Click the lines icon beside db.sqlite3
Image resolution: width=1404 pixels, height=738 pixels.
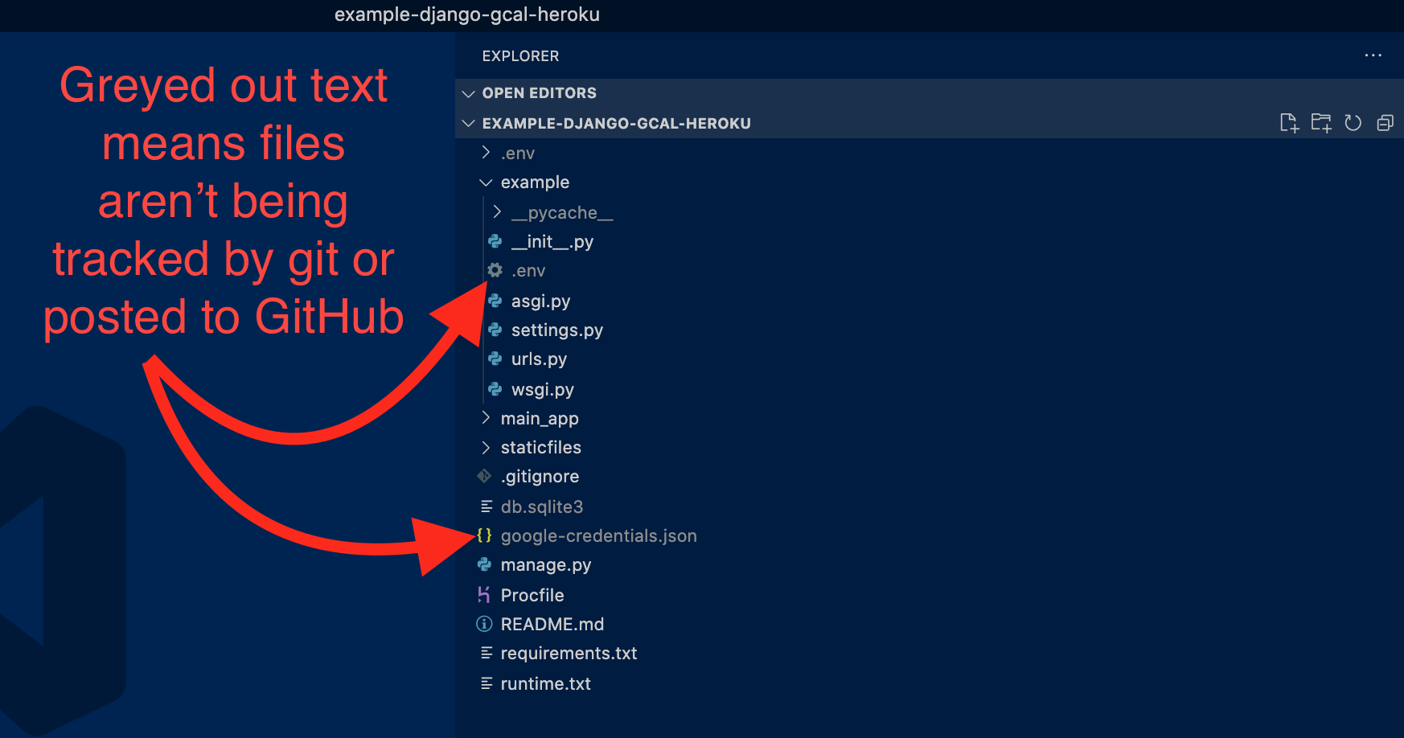point(486,506)
